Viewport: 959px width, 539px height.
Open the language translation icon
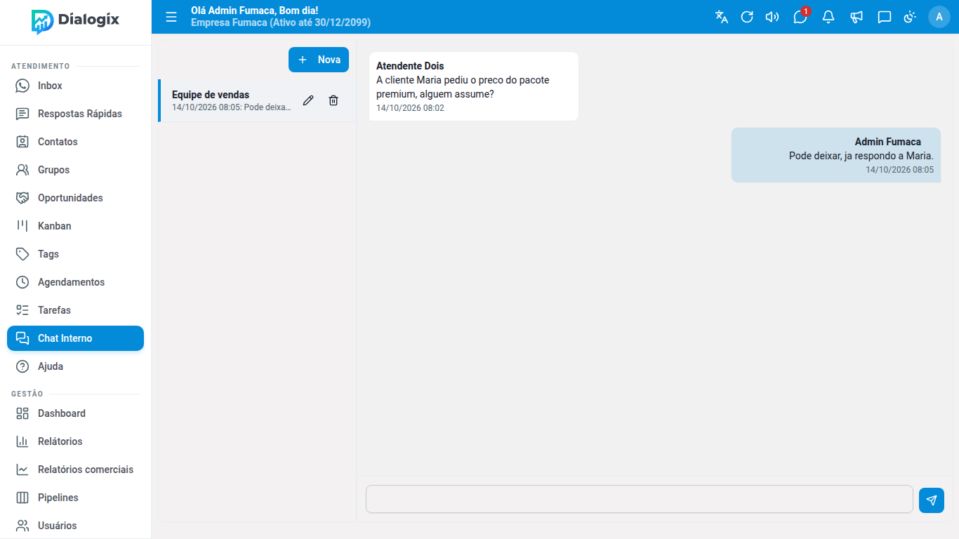(722, 17)
